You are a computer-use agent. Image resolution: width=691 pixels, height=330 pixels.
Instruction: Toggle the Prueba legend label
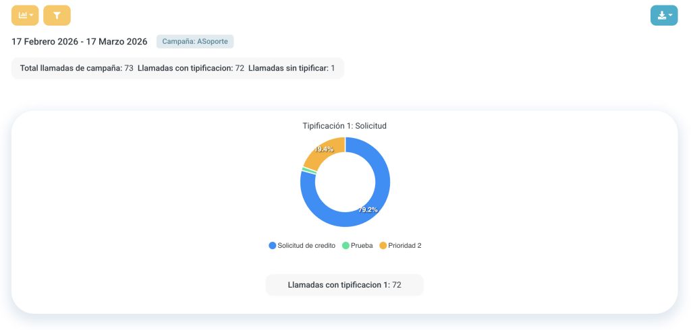pos(362,246)
